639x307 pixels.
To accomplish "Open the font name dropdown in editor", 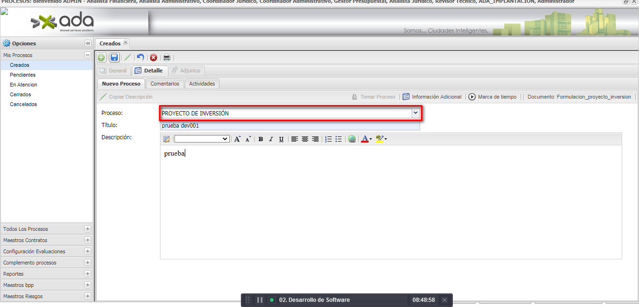I will point(202,139).
